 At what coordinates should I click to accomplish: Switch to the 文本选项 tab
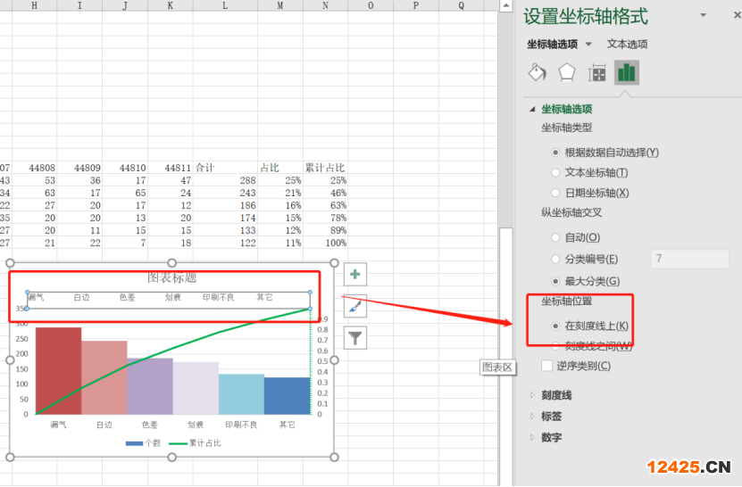627,44
